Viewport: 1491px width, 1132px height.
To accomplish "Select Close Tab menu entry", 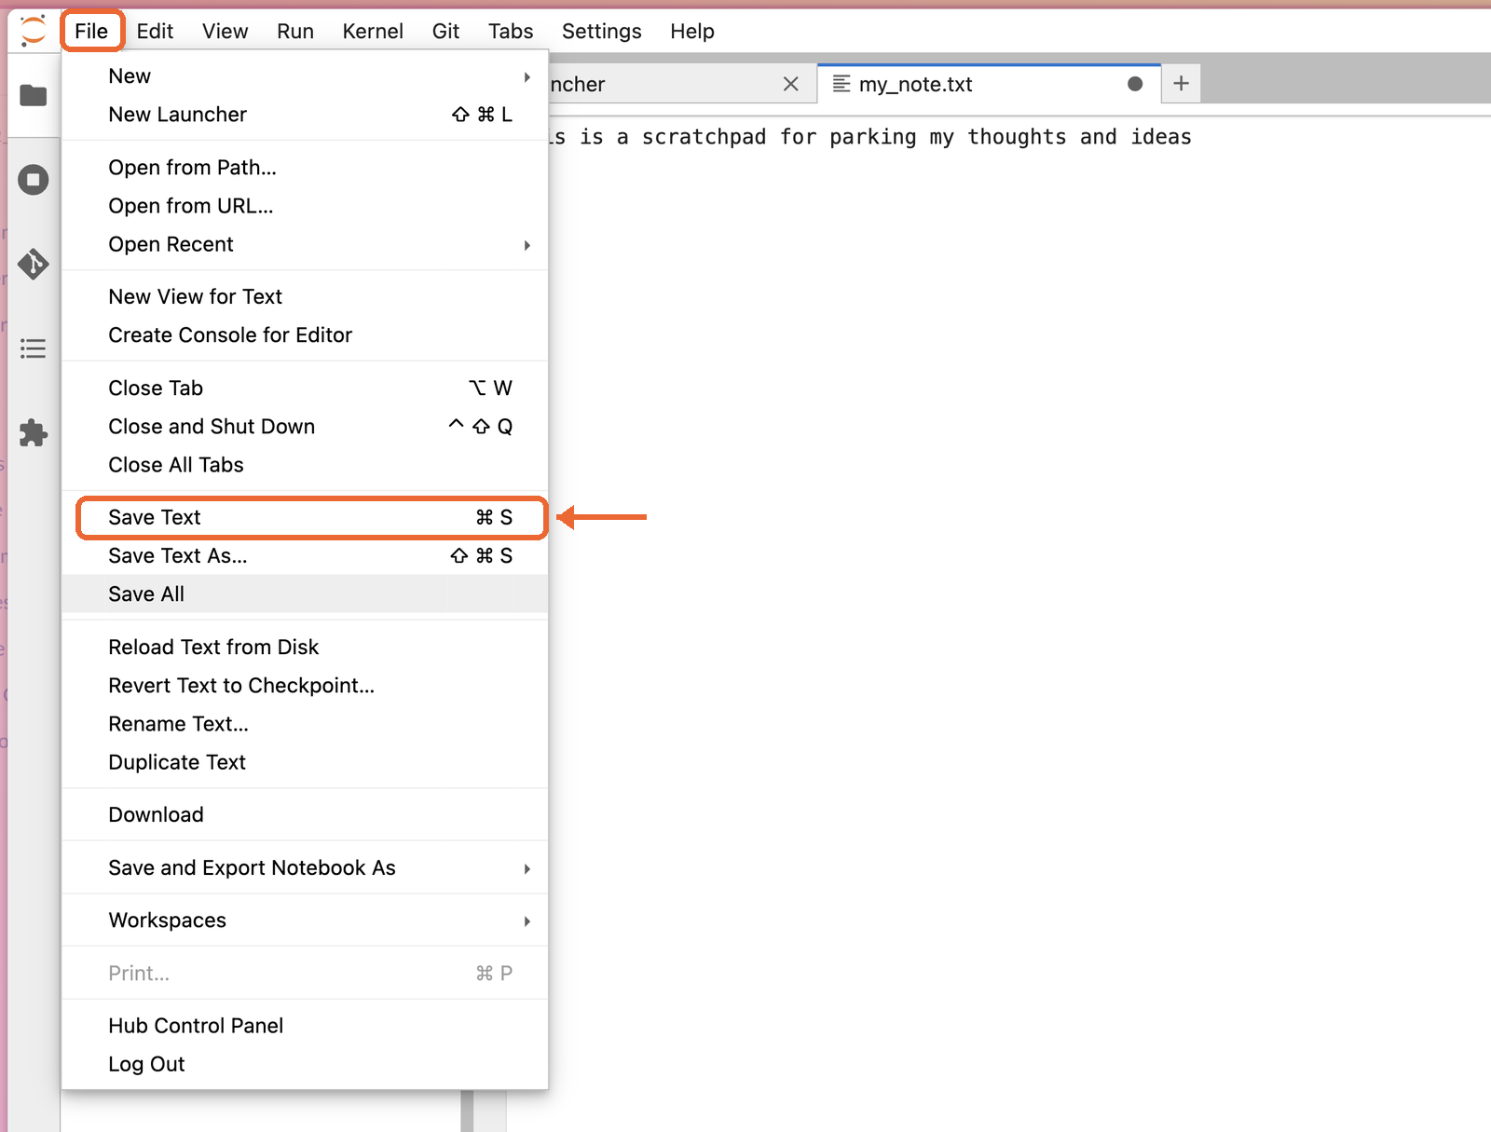I will 305,389.
